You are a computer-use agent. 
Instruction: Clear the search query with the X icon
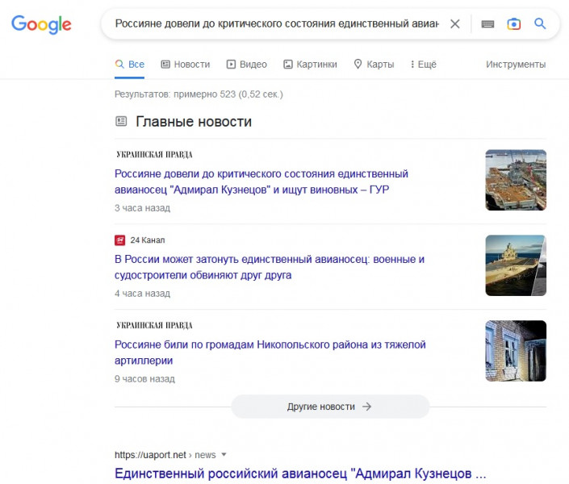(x=454, y=24)
